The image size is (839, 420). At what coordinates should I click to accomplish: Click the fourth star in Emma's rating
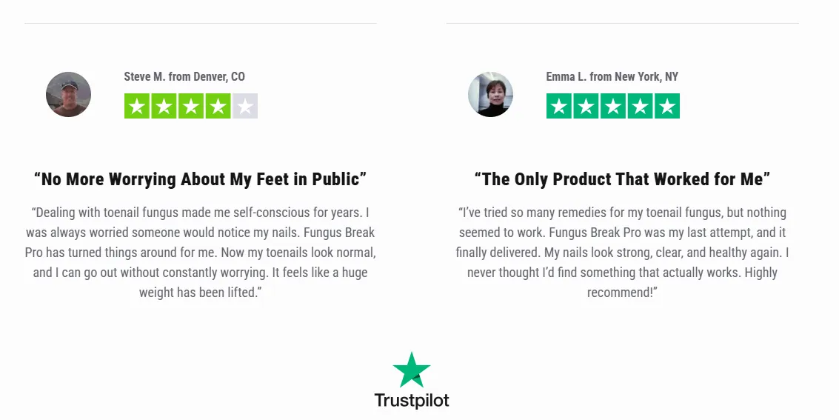640,106
